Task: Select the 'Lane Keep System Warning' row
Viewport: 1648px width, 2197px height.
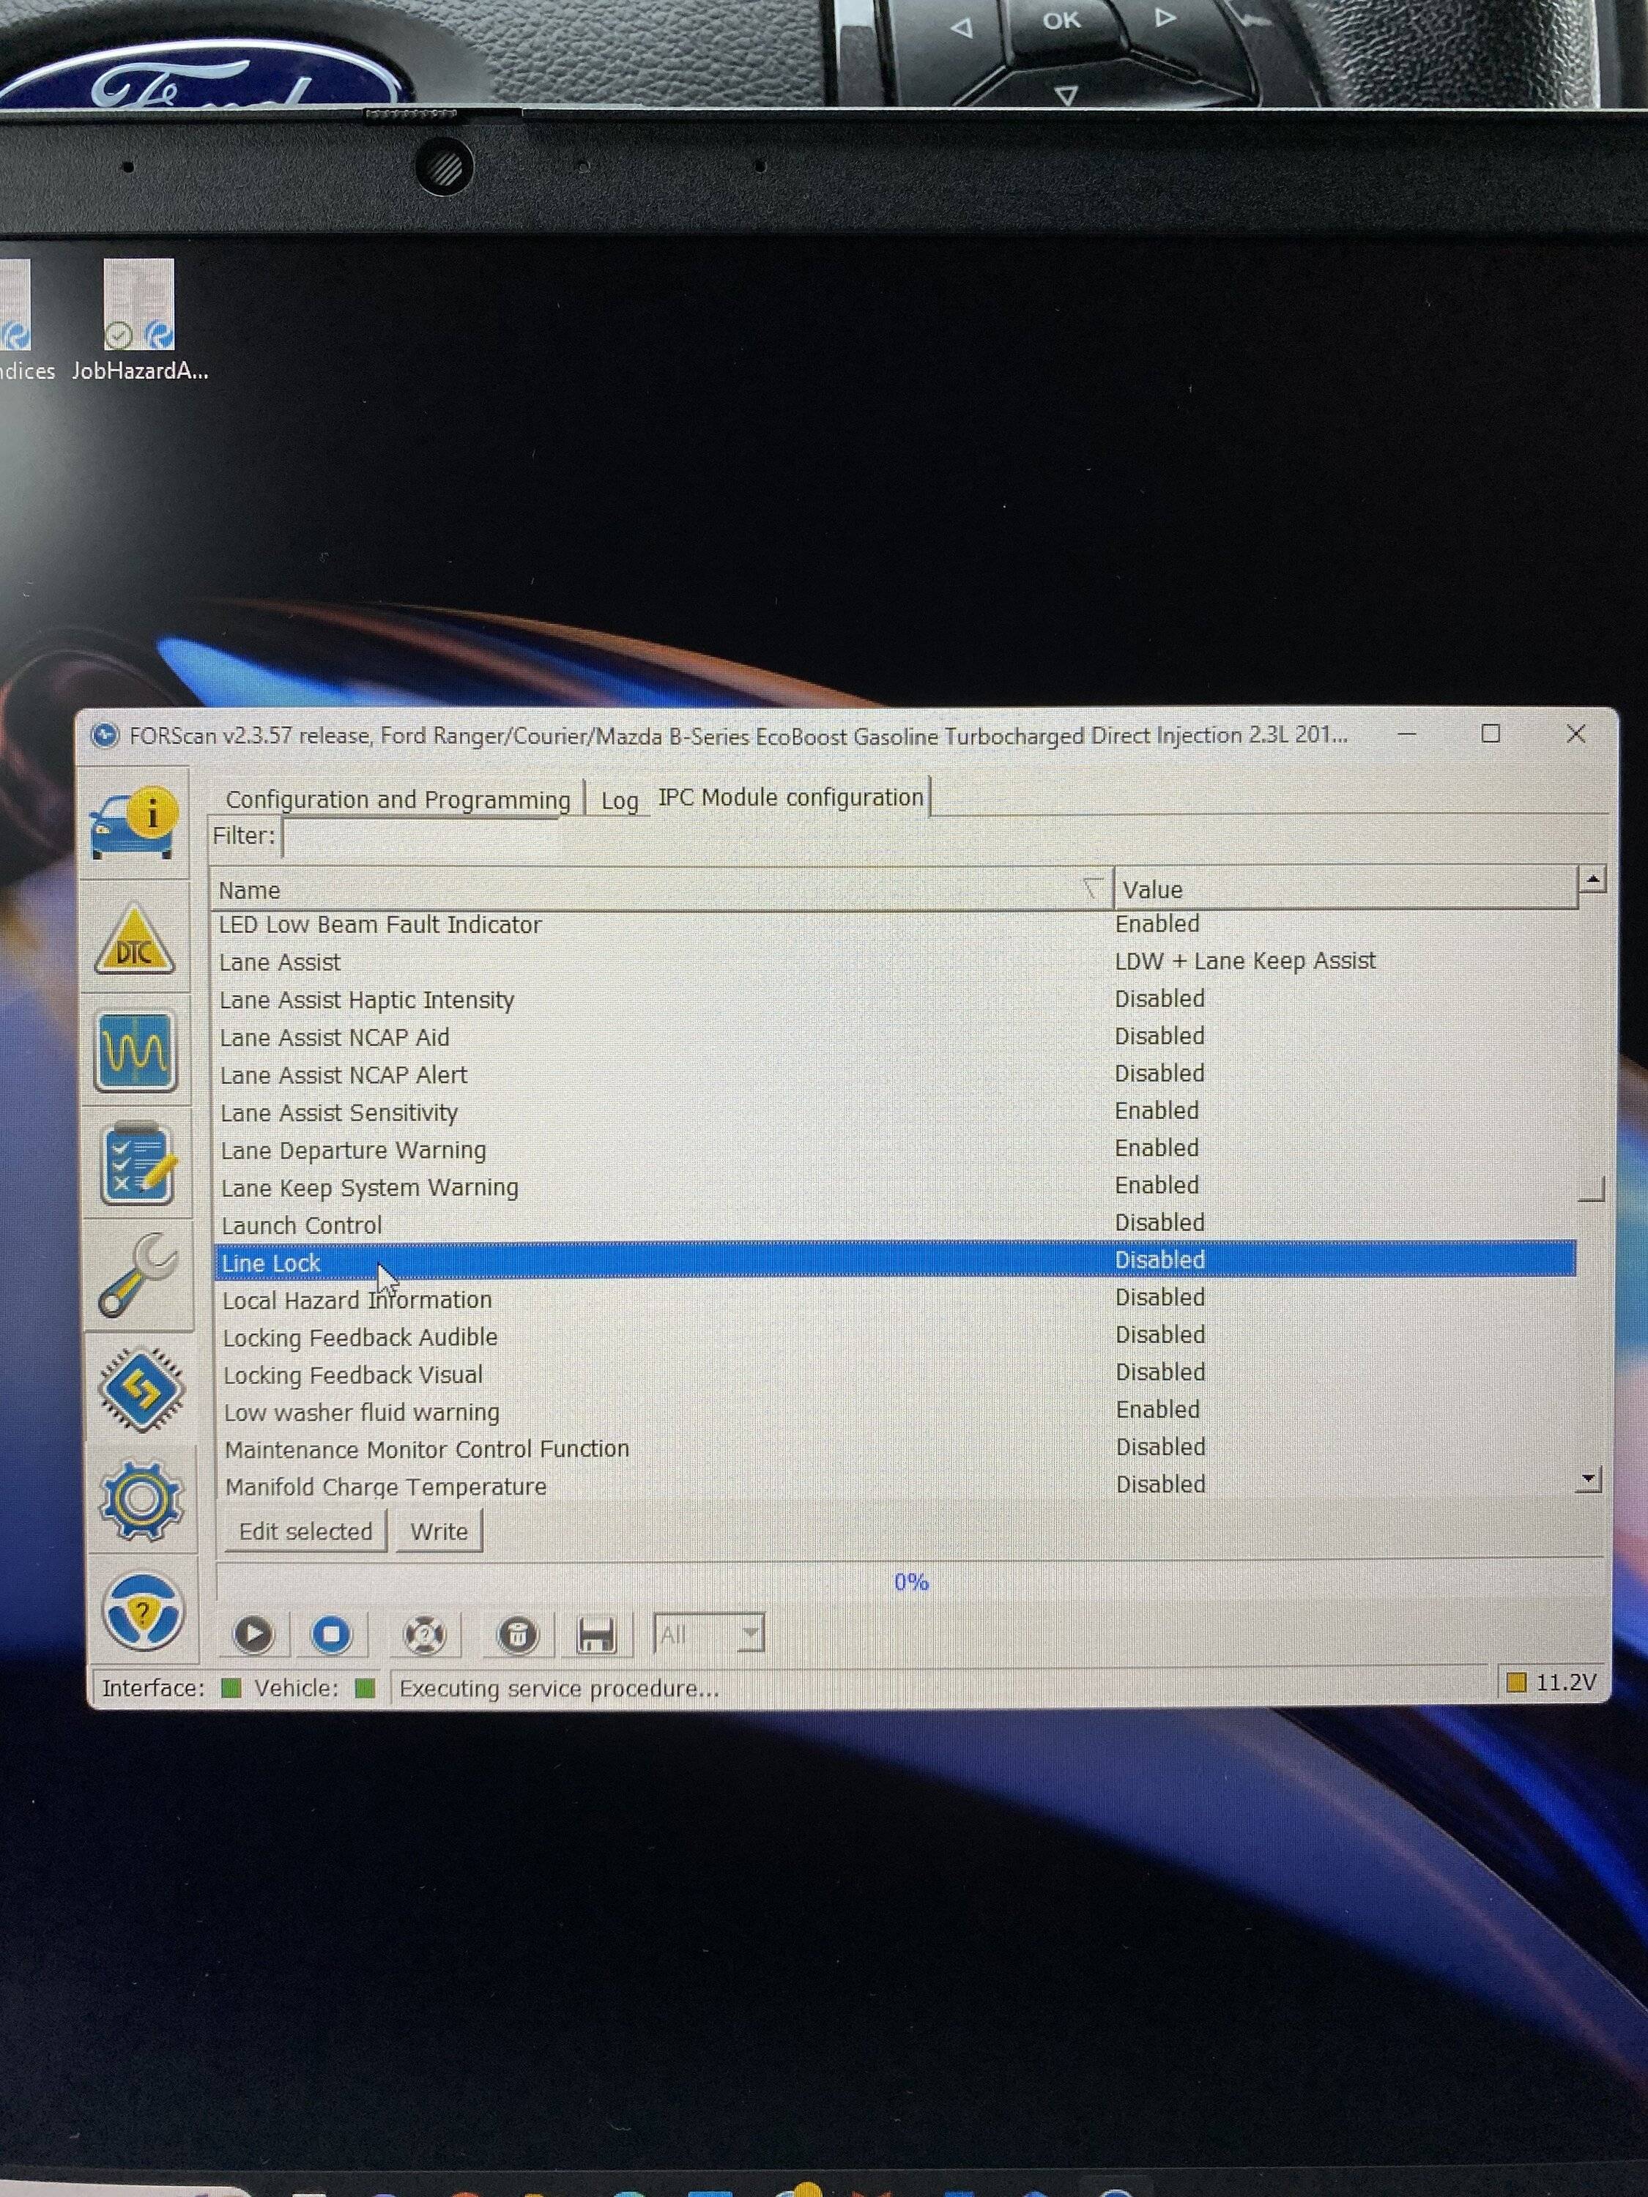Action: pyautogui.click(x=894, y=1187)
